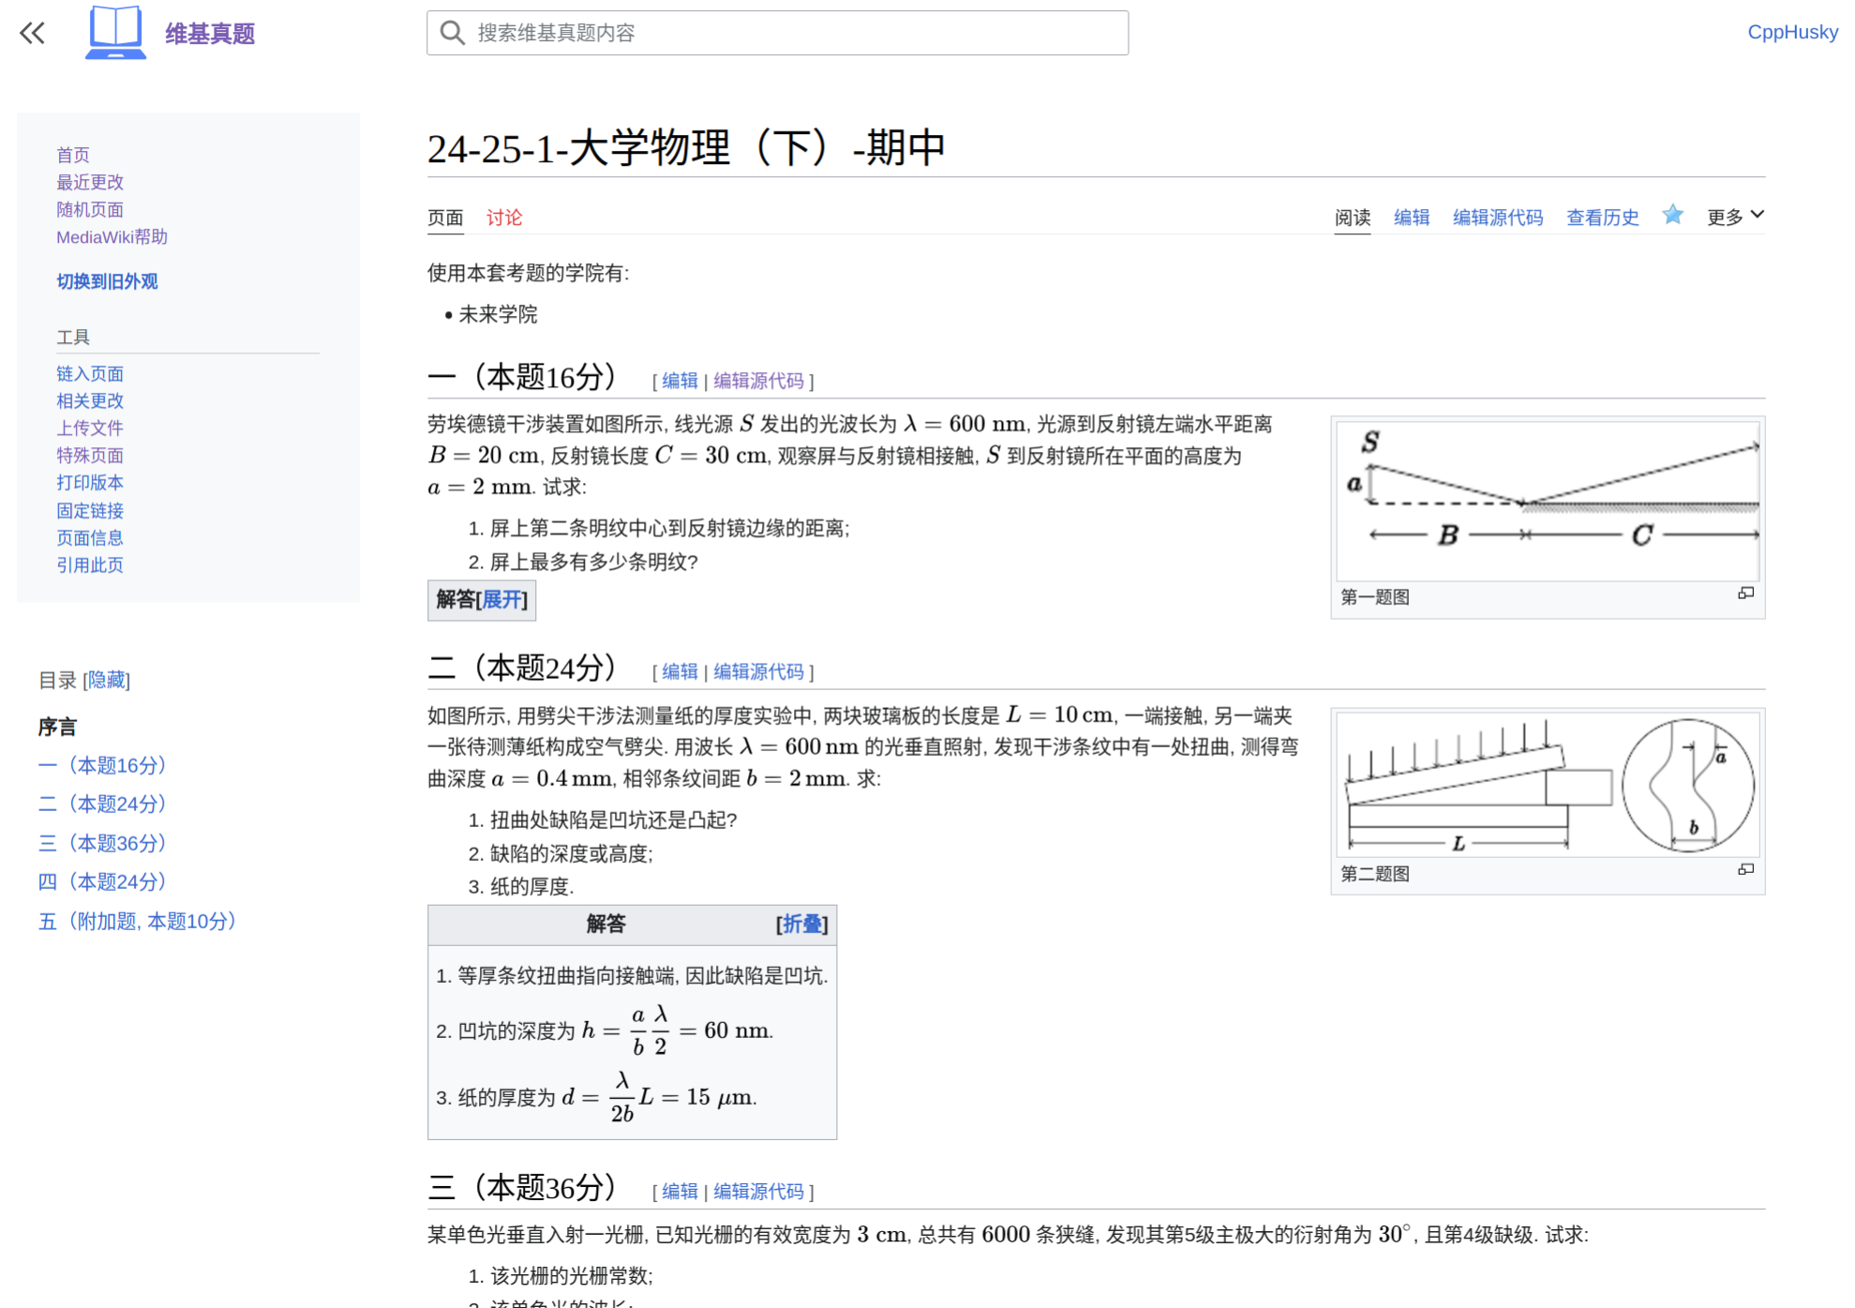Click the 维基真题 book logo
Image resolution: width=1855 pixels, height=1308 pixels.
point(115,33)
